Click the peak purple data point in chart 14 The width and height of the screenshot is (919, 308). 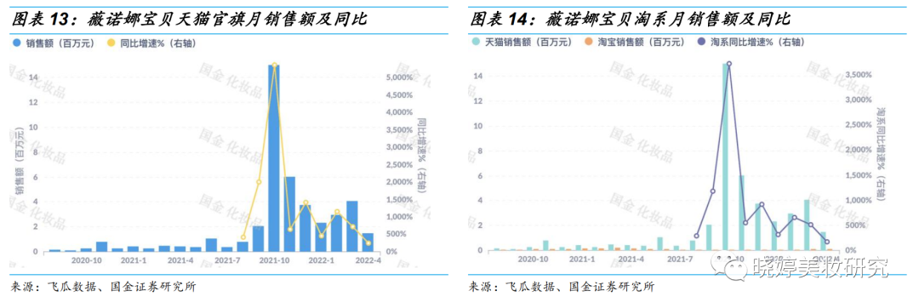coord(729,63)
